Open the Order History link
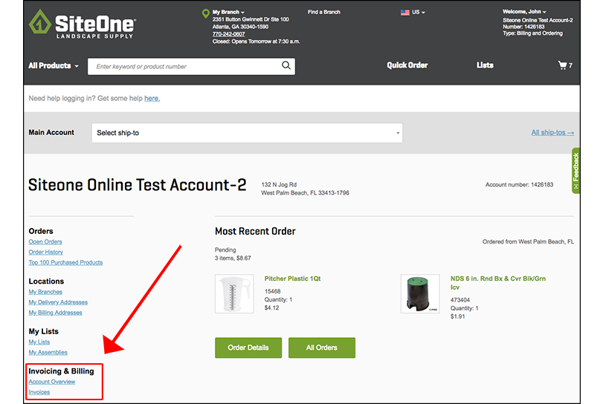This screenshot has height=404, width=603. coord(46,252)
